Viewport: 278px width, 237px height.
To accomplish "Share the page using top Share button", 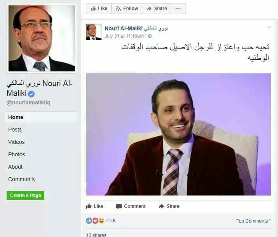I will click(157, 9).
